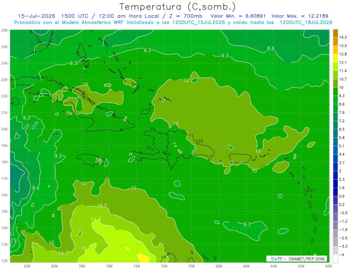Viewport: 349px width, 270px height.
Task: Select the "18N" latitude axis label
Action: point(4,162)
